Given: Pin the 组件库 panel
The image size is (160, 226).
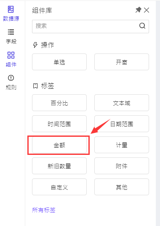Looking at the screenshot, I should tap(139, 10).
